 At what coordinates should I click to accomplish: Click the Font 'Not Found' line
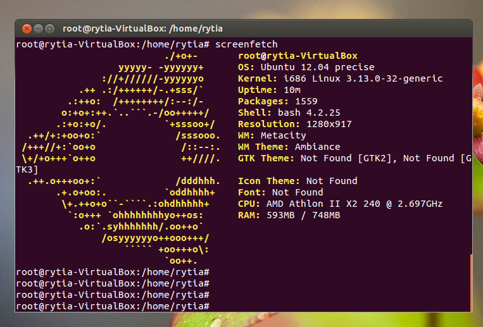(280, 192)
